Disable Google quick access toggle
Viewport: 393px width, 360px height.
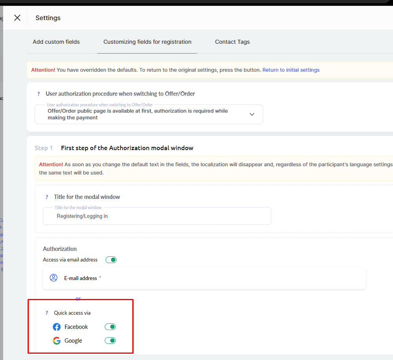(110, 341)
